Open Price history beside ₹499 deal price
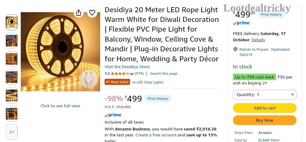Viewport: 306px width, 142px height. click(x=158, y=99)
